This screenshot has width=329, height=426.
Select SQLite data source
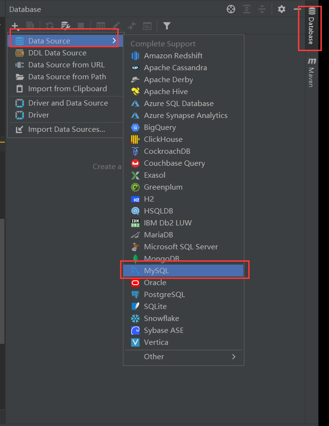coord(184,307)
